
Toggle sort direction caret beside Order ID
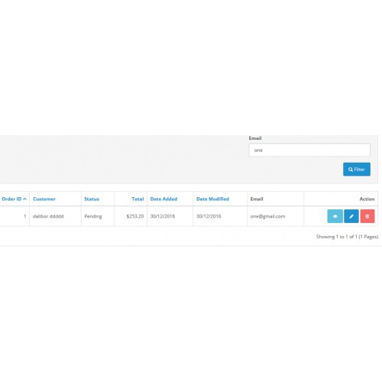pos(24,199)
